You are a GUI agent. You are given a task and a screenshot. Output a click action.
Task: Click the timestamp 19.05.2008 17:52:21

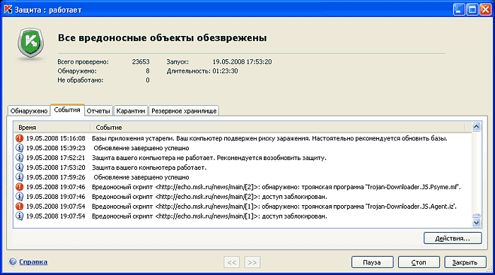point(56,158)
